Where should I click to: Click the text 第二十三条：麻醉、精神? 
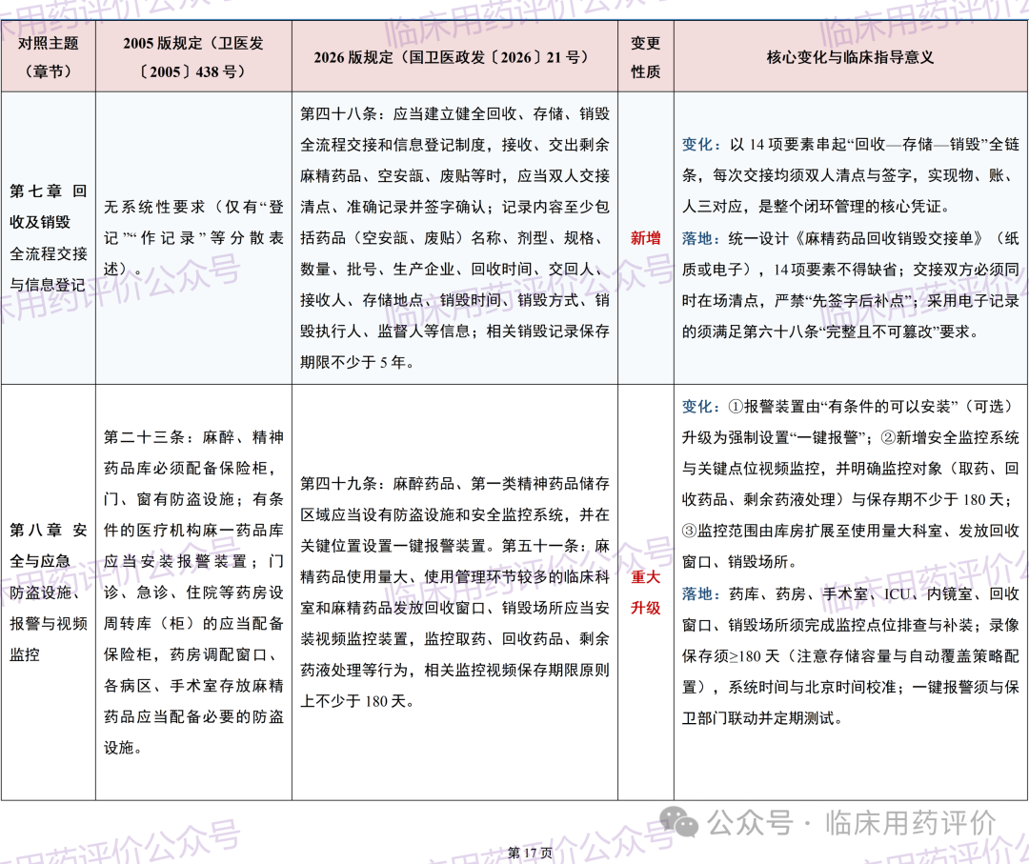[193, 437]
